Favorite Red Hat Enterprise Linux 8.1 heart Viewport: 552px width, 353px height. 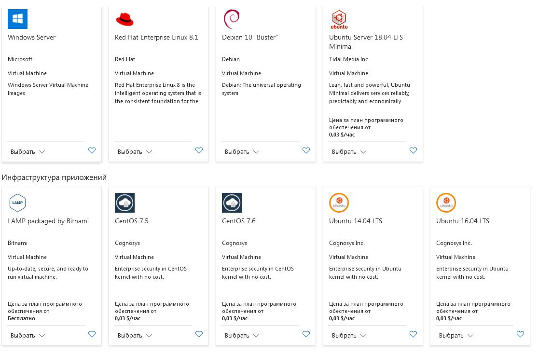(199, 150)
